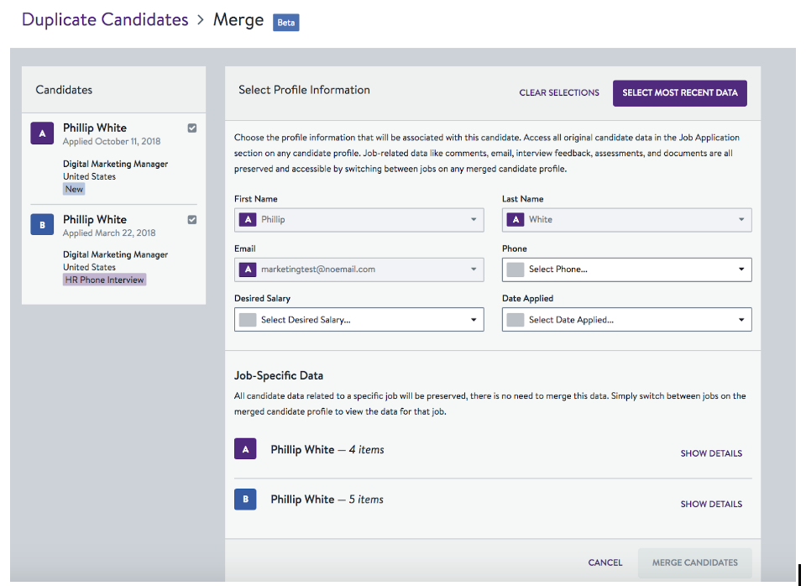Click the A badge inside First Name field
806x586 pixels.
pyautogui.click(x=248, y=219)
